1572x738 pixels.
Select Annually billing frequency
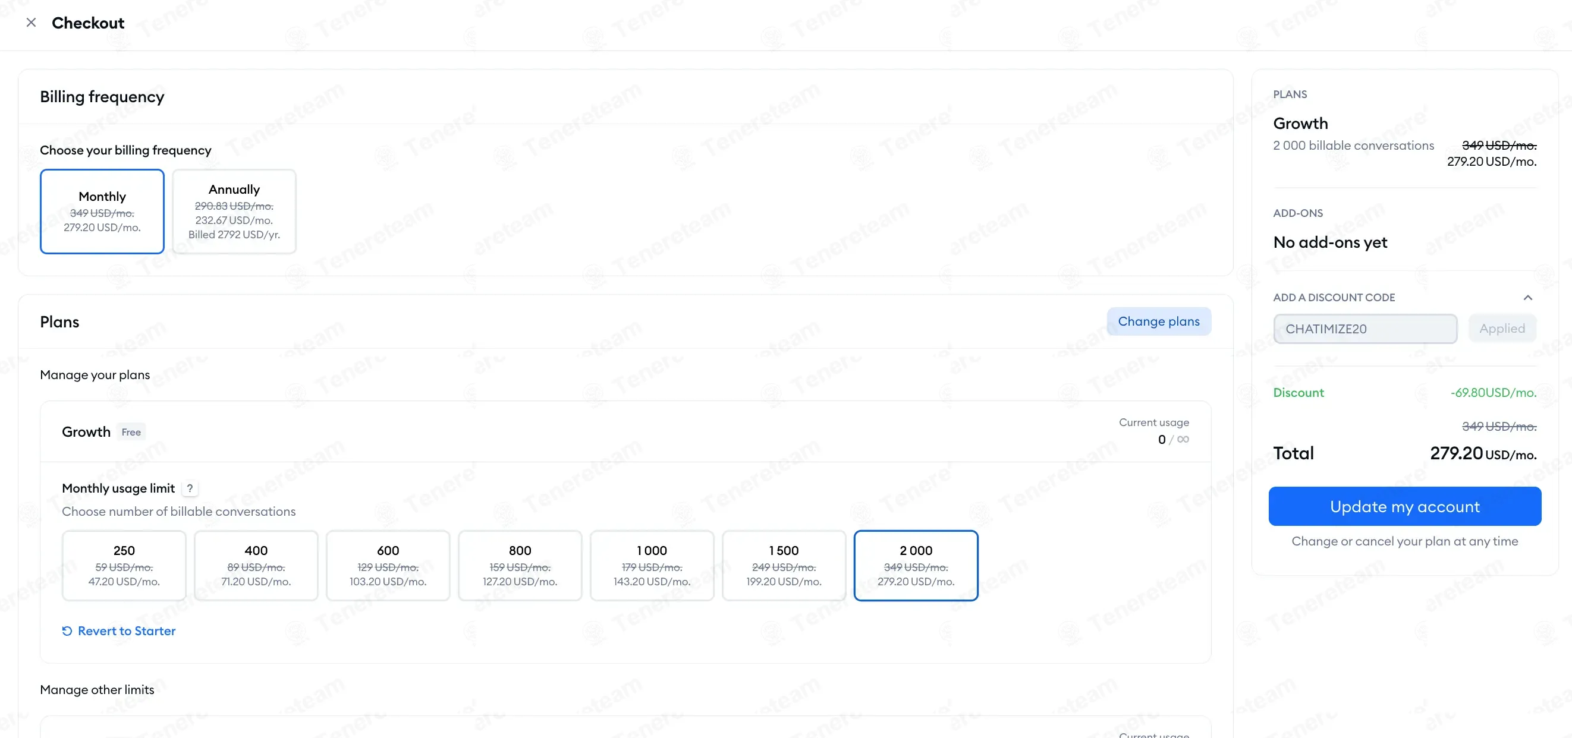click(234, 211)
